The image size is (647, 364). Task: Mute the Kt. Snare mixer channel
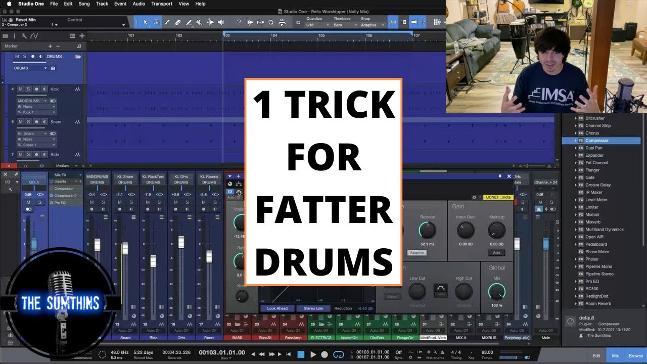(x=119, y=202)
